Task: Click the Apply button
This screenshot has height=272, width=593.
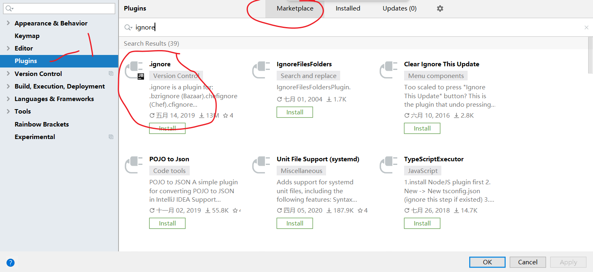Action: [x=568, y=262]
